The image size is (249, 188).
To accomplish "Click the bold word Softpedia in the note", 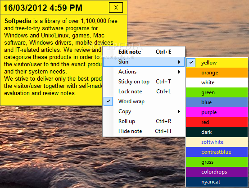I will (x=18, y=21).
